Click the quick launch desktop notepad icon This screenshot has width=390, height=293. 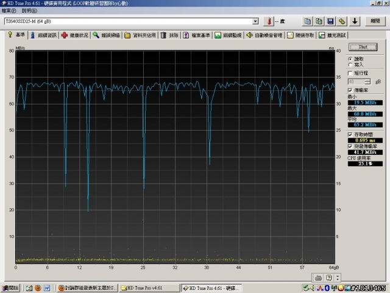tap(29, 288)
